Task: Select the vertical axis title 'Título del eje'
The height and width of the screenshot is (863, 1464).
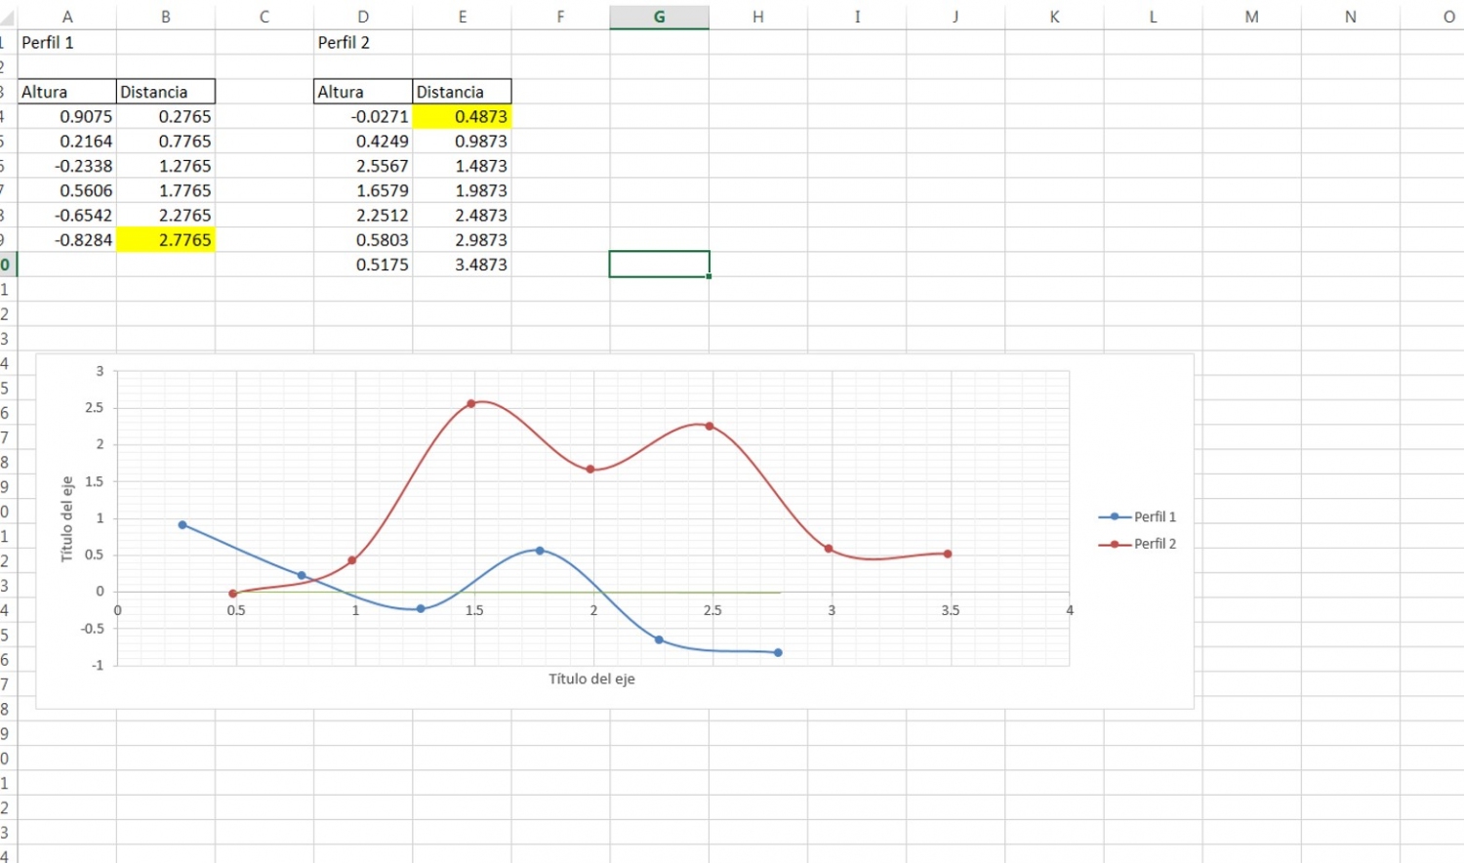Action: click(x=67, y=519)
